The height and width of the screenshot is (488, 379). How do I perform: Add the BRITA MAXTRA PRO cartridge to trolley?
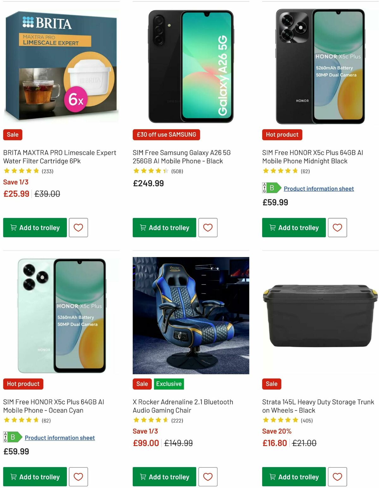coord(34,228)
